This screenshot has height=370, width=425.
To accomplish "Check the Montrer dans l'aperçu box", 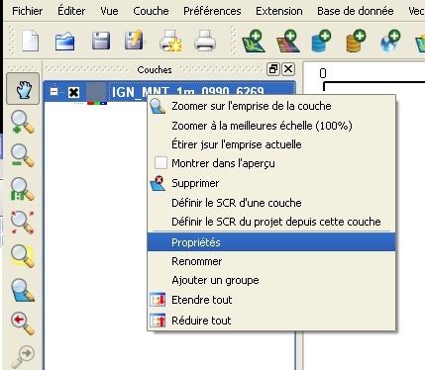I will [160, 163].
